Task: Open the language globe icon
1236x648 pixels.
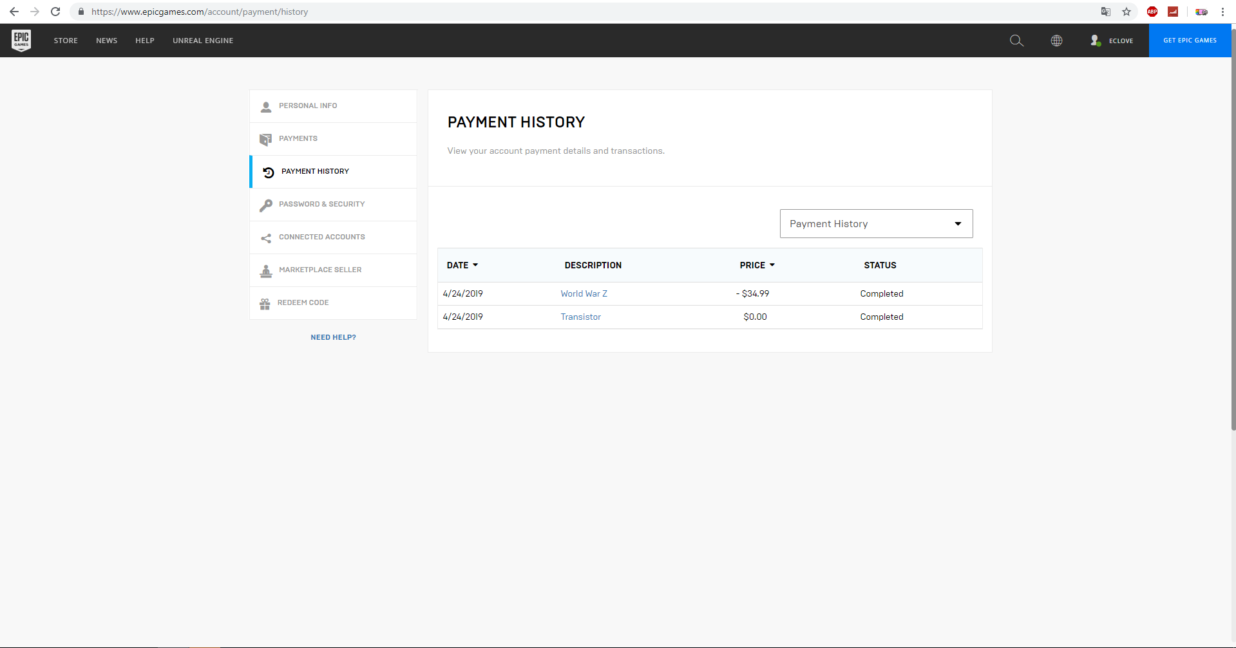Action: click(x=1056, y=41)
